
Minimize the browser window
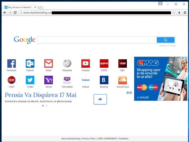(x=168, y=4)
